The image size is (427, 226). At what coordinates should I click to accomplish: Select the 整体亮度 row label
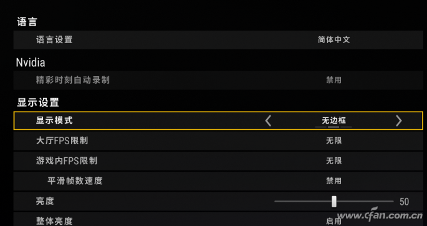(54, 221)
